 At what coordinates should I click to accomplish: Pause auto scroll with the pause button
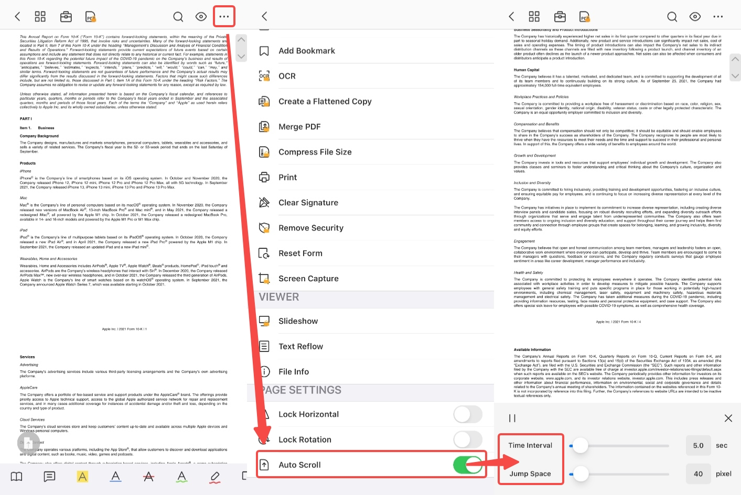pyautogui.click(x=512, y=418)
